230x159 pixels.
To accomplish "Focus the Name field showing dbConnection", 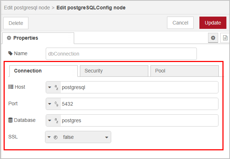I will coord(121,54).
